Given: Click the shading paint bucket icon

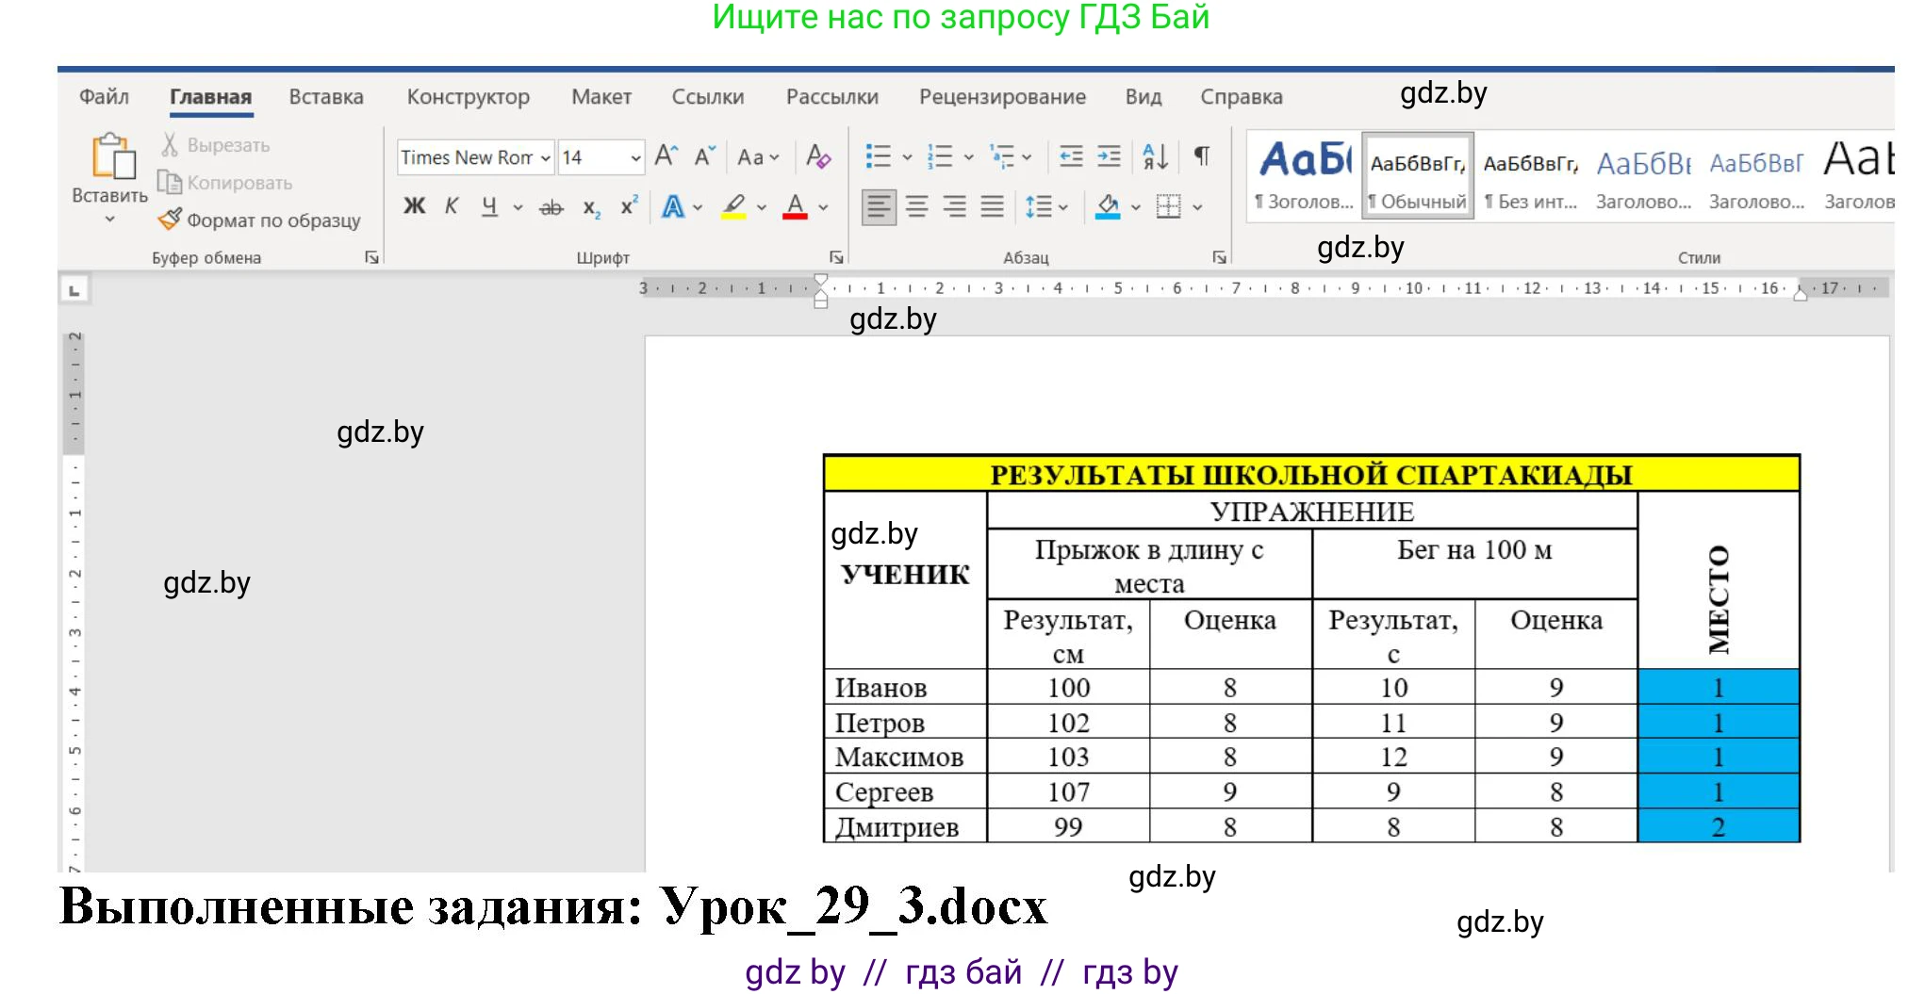Looking at the screenshot, I should pyautogui.click(x=1108, y=206).
